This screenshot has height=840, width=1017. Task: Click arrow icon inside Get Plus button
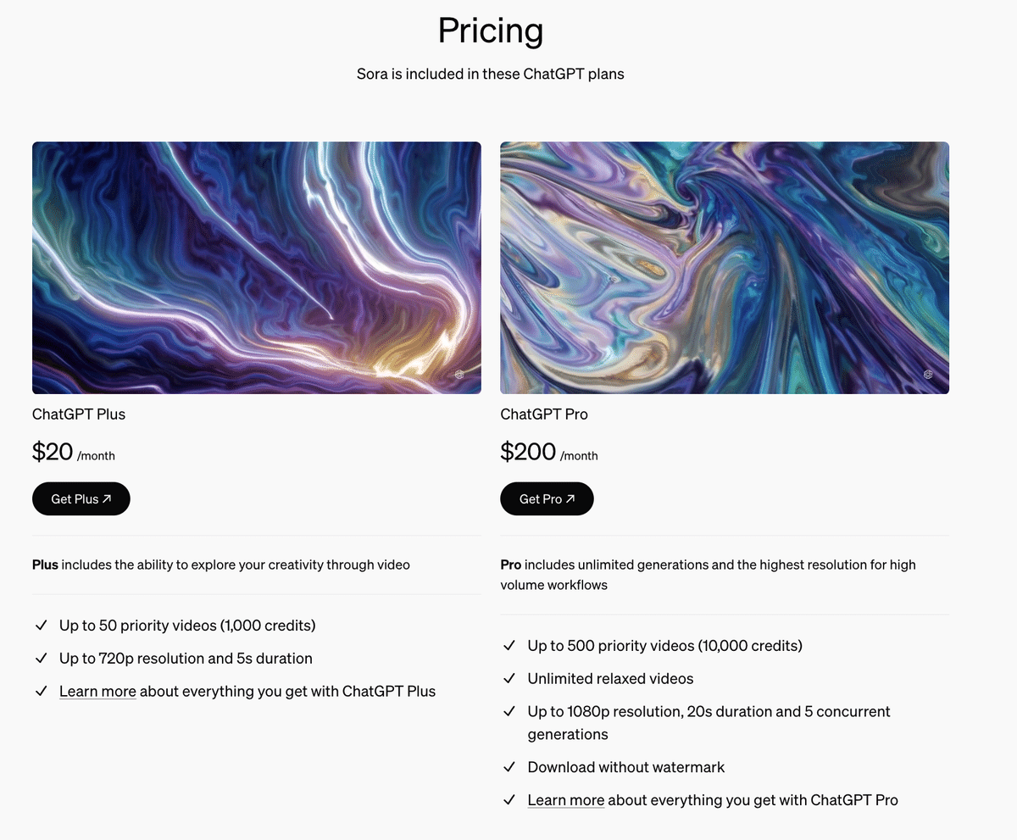pos(107,499)
